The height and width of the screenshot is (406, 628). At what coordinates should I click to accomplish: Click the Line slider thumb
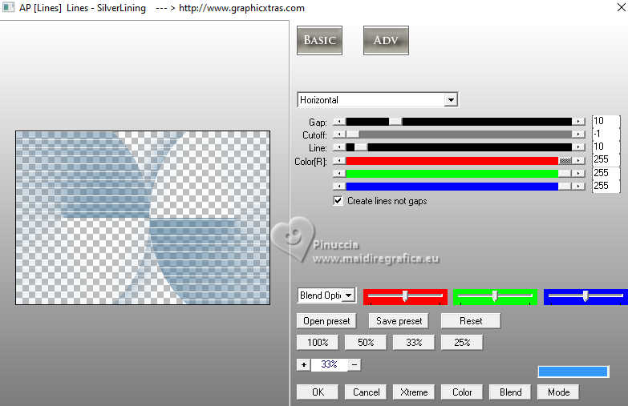coord(361,147)
